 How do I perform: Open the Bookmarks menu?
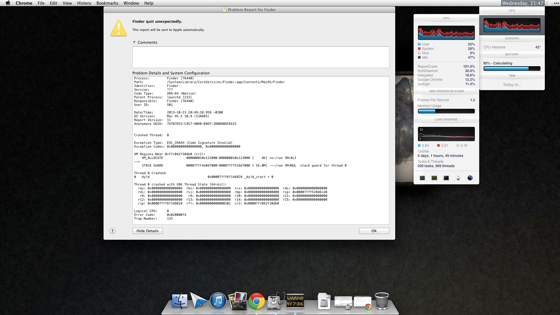[x=107, y=3]
